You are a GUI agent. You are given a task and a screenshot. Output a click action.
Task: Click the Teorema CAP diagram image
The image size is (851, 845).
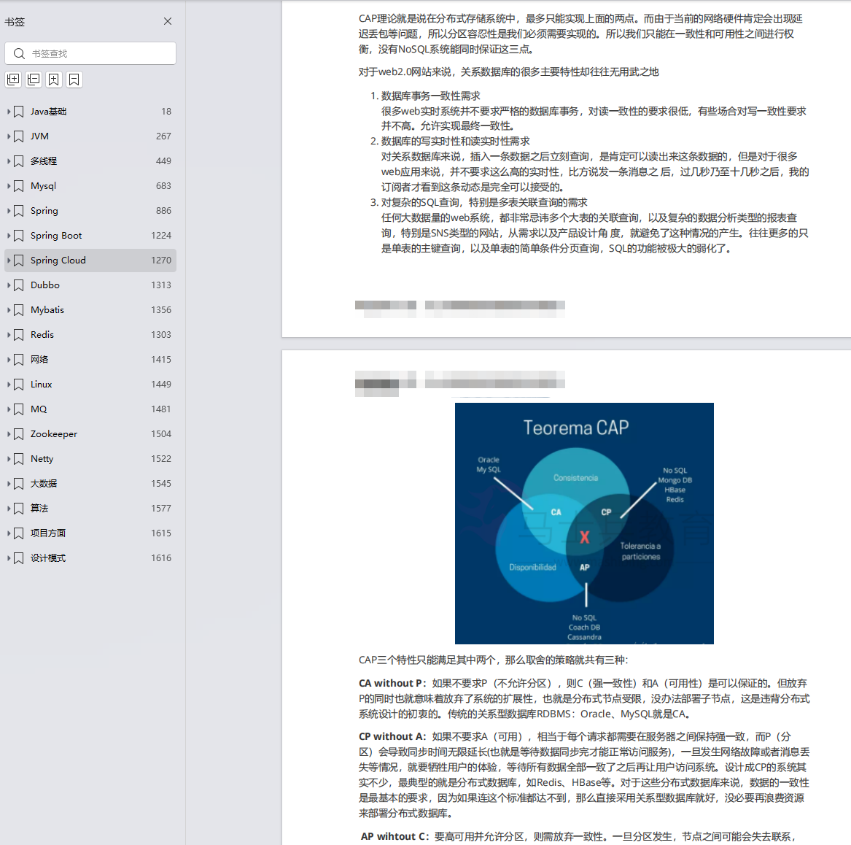(584, 523)
